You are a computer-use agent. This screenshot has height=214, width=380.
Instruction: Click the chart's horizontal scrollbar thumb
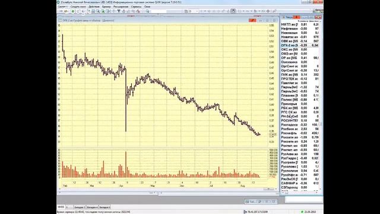[x=268, y=189]
